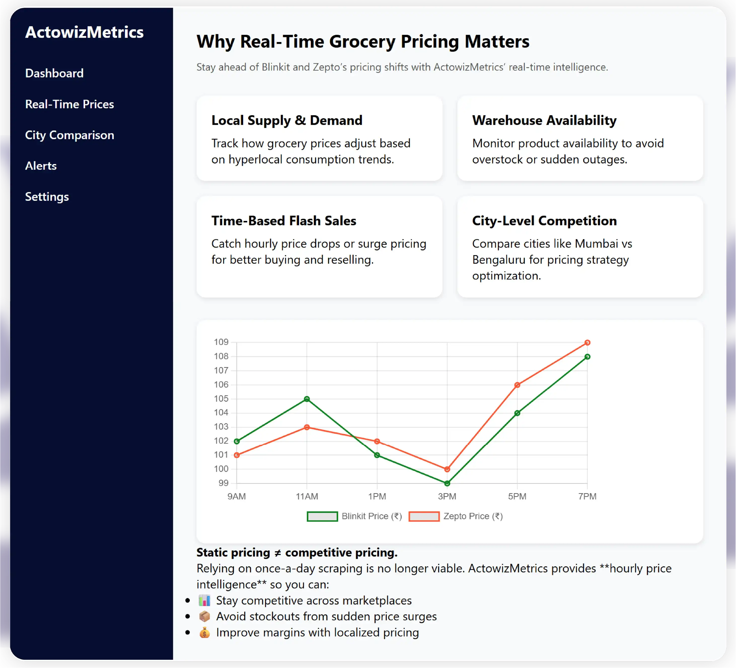The image size is (736, 668).
Task: Toggle Blinkit Price legend swatch
Action: pos(322,516)
